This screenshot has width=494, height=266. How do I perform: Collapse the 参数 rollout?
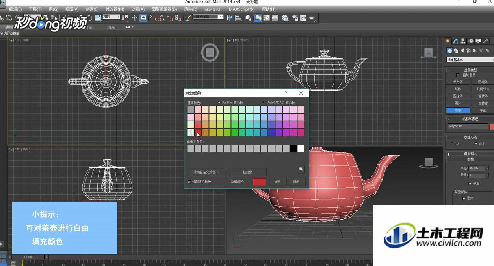(470, 159)
